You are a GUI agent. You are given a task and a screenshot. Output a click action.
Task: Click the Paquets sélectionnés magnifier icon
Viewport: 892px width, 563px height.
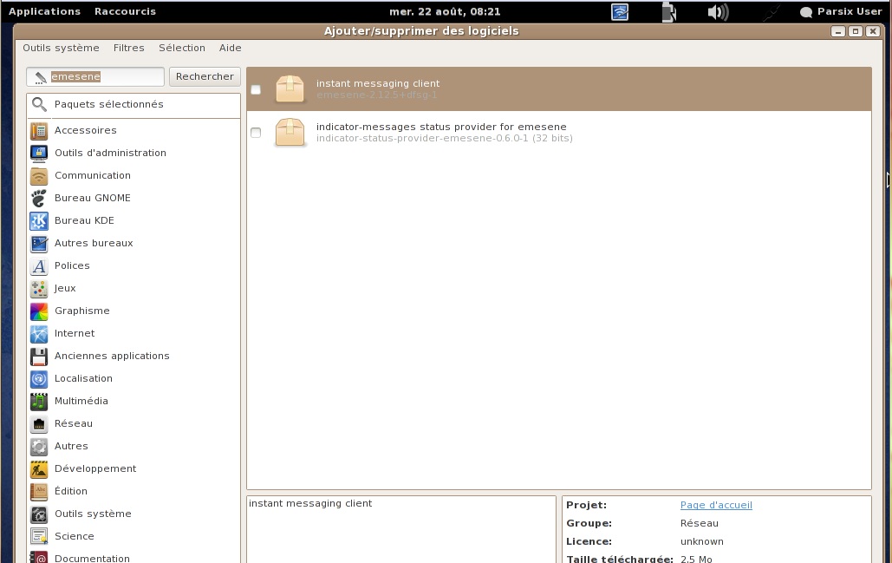tap(39, 104)
